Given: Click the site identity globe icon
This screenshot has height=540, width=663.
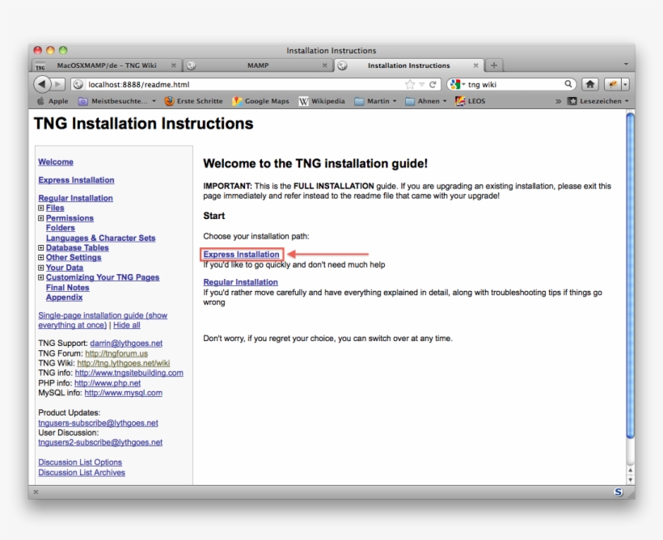Looking at the screenshot, I should (78, 85).
